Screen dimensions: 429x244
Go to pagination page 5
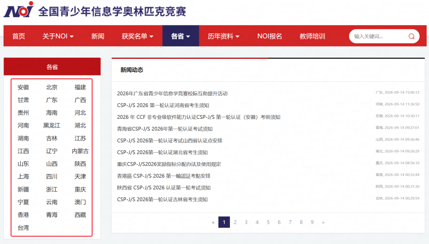click(268, 222)
